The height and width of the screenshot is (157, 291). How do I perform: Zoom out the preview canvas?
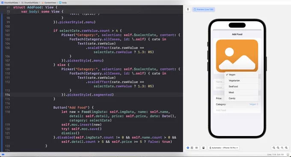274,148
